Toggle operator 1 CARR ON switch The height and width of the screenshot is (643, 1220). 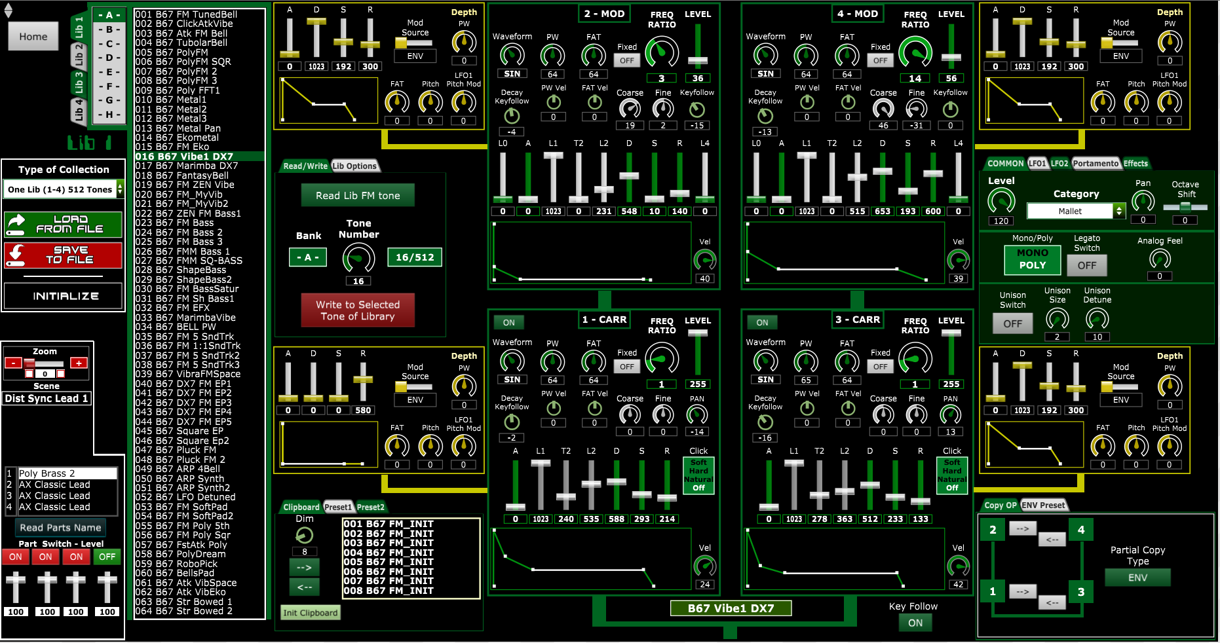[508, 322]
